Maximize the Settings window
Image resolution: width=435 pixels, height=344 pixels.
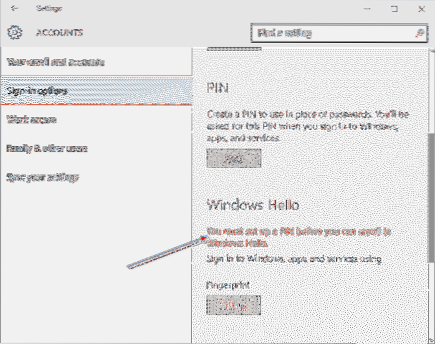(394, 9)
